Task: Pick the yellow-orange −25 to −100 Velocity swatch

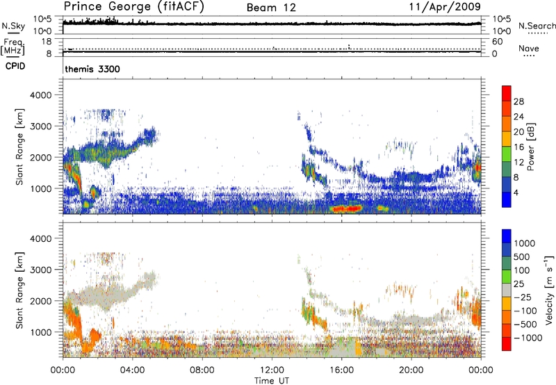Action: [x=507, y=304]
